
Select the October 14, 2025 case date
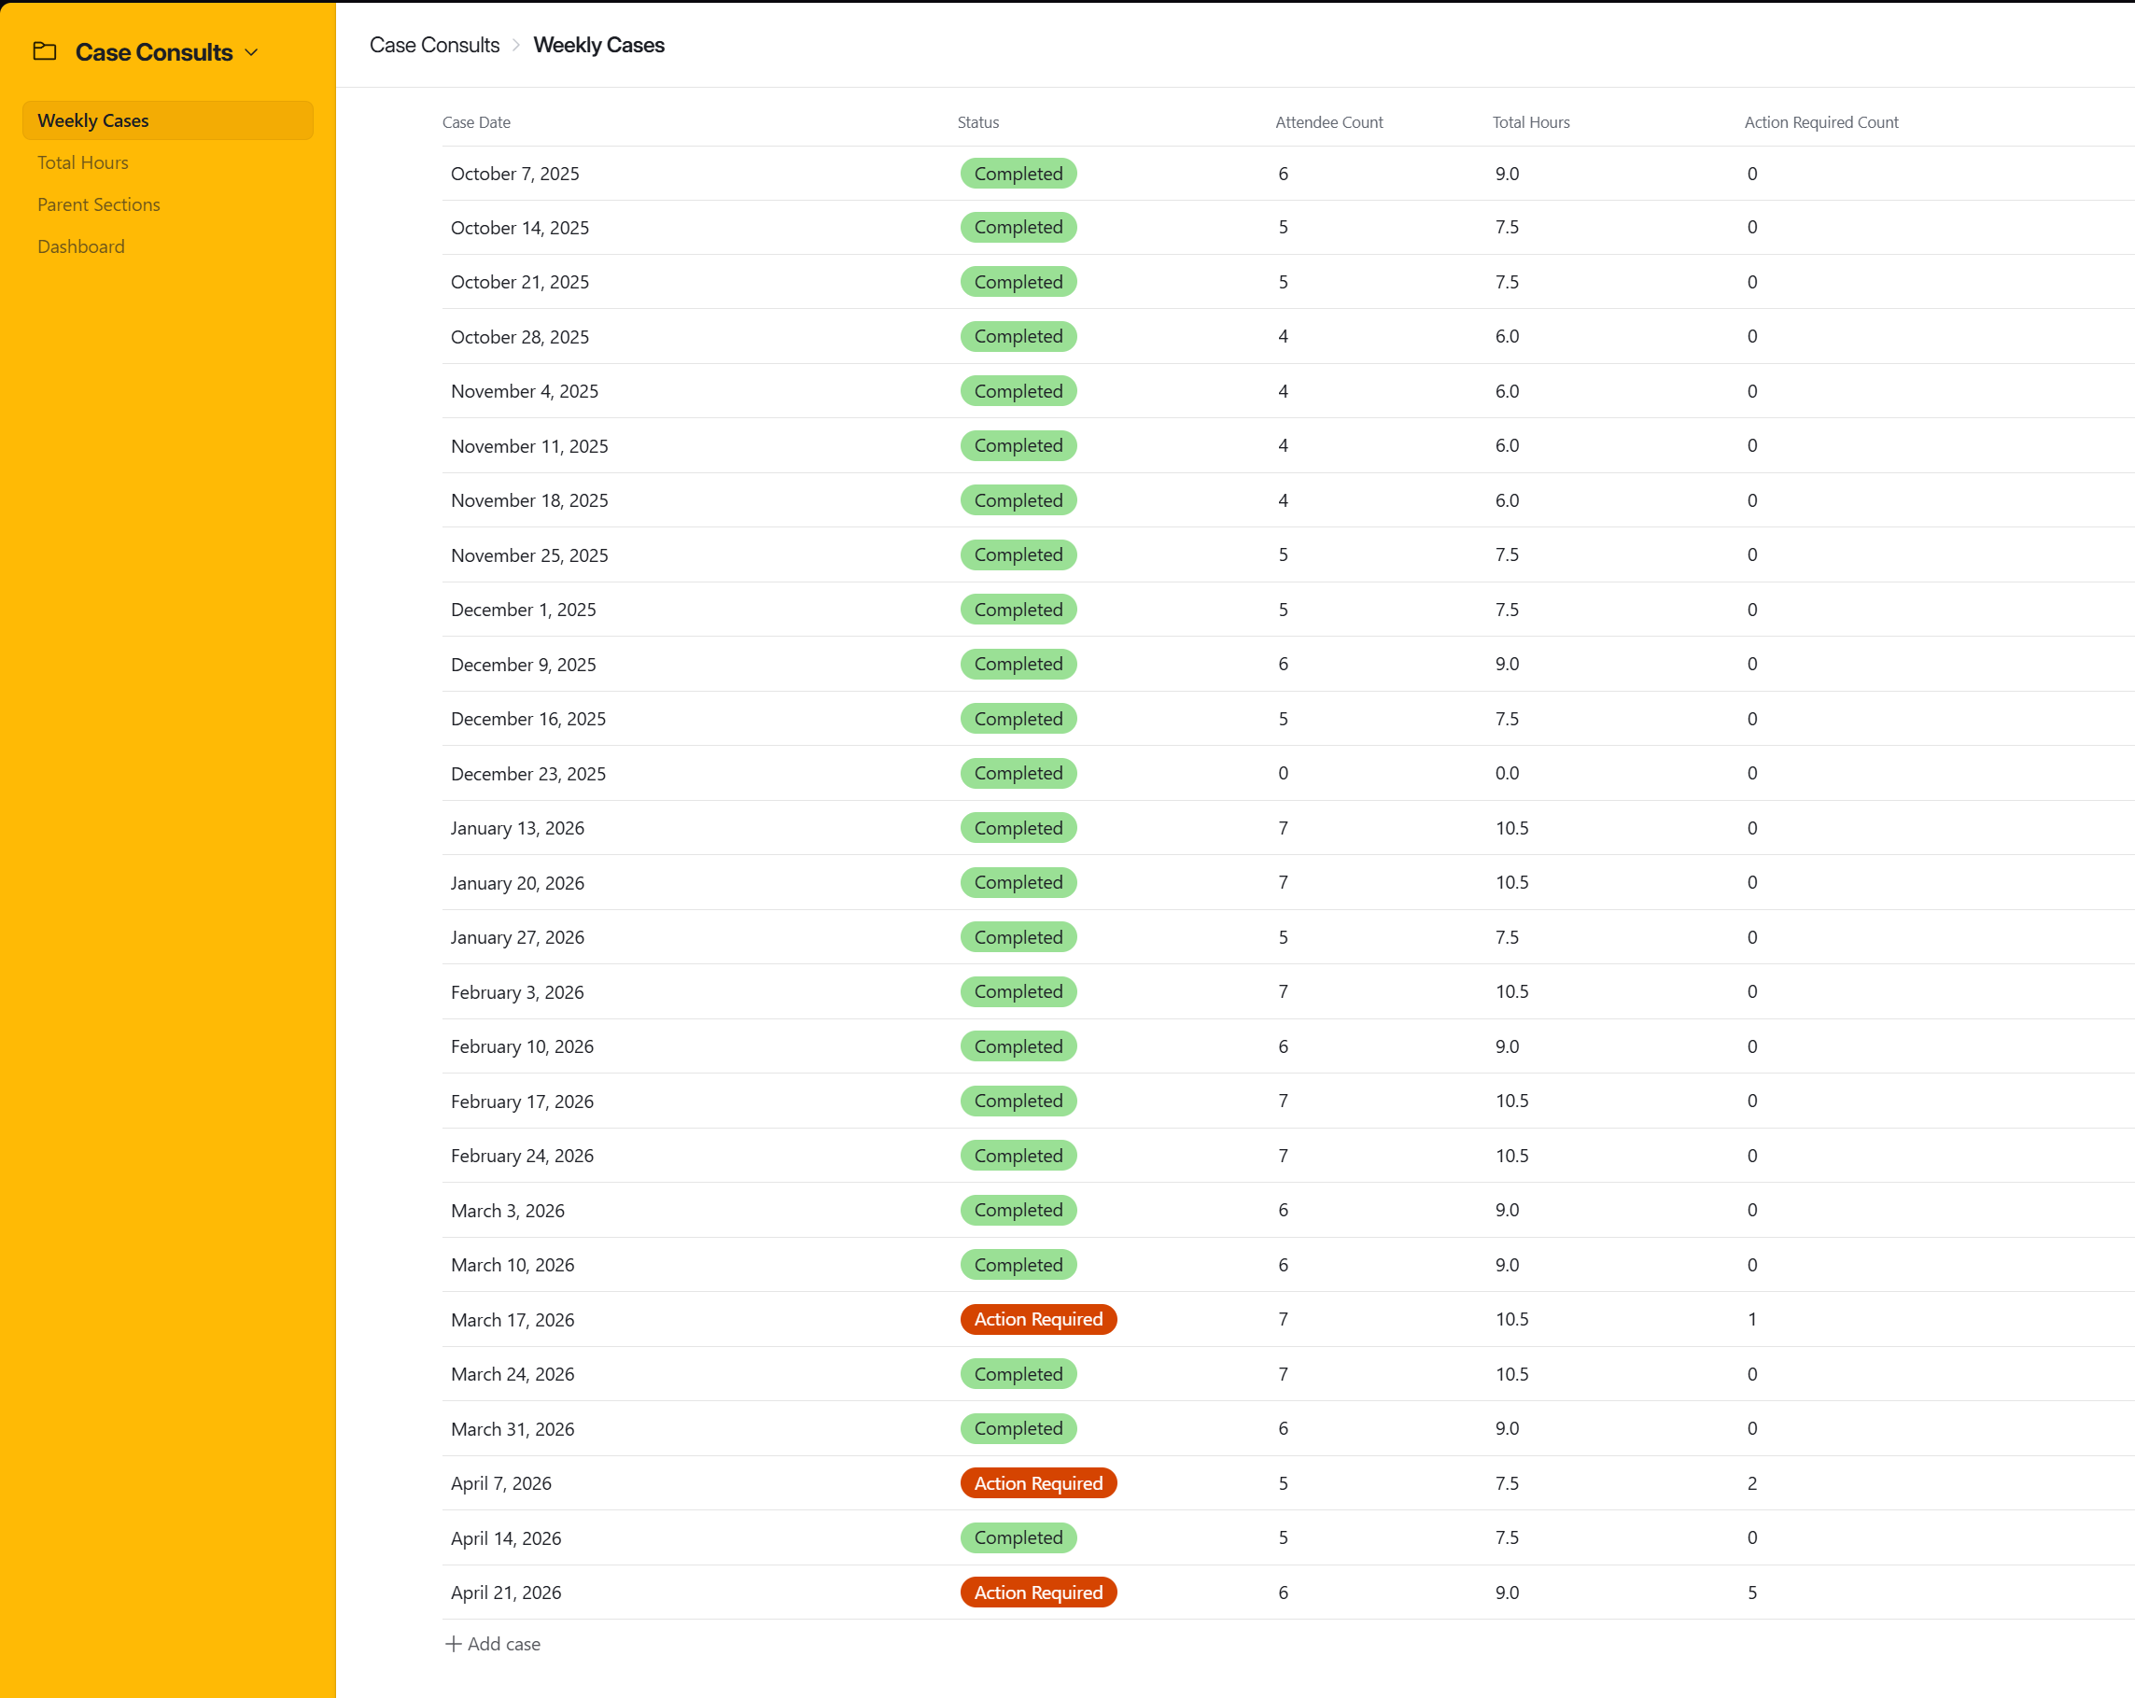pos(520,229)
